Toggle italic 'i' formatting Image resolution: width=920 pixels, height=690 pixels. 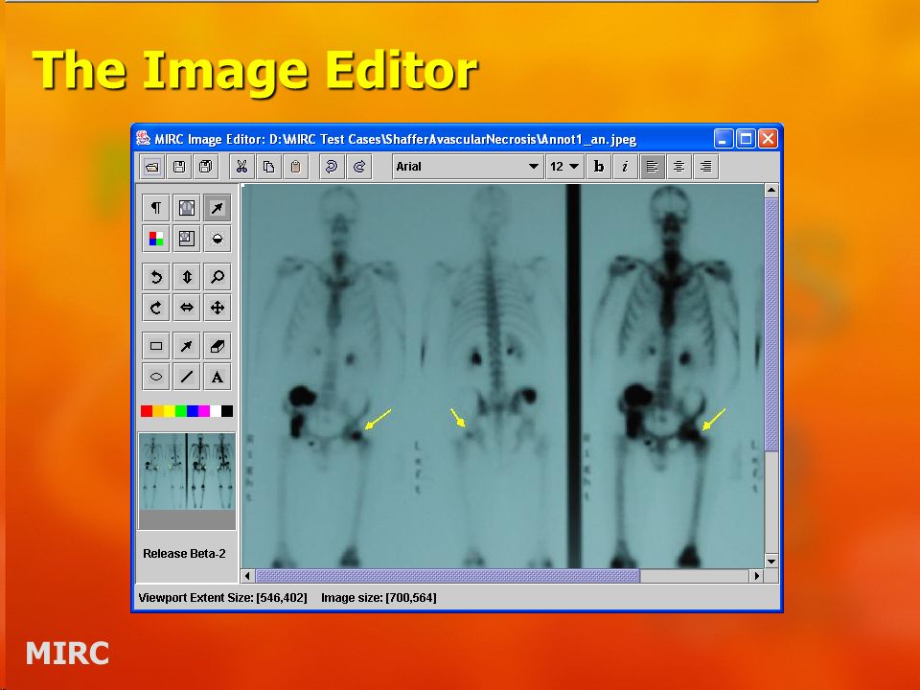(x=626, y=167)
